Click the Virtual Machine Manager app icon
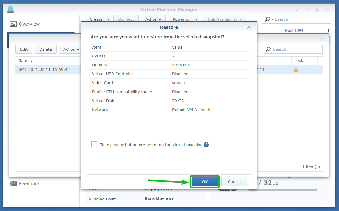 (11, 9)
